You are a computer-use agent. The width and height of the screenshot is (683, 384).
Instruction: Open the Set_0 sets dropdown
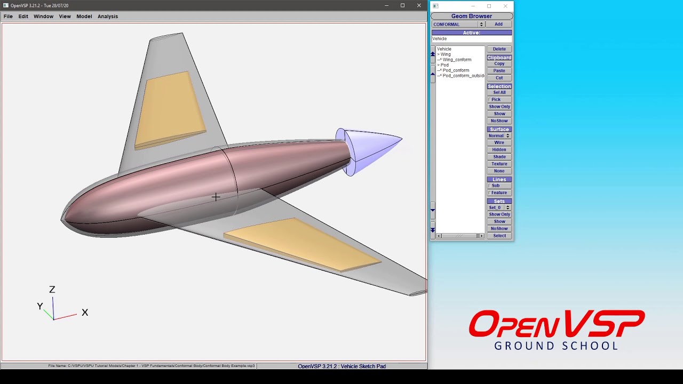point(499,207)
